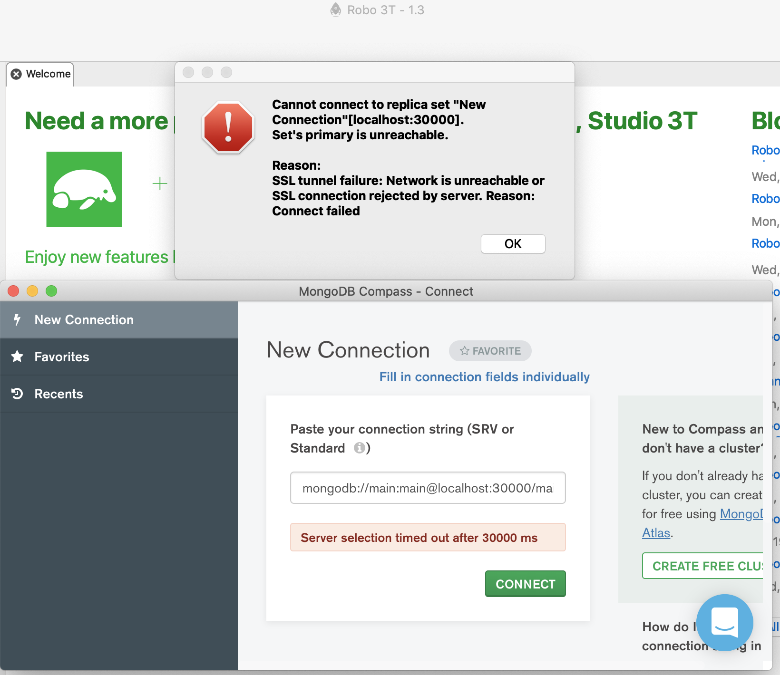Image resolution: width=780 pixels, height=675 pixels.
Task: Click the lightning bolt New Connection icon
Action: point(17,320)
